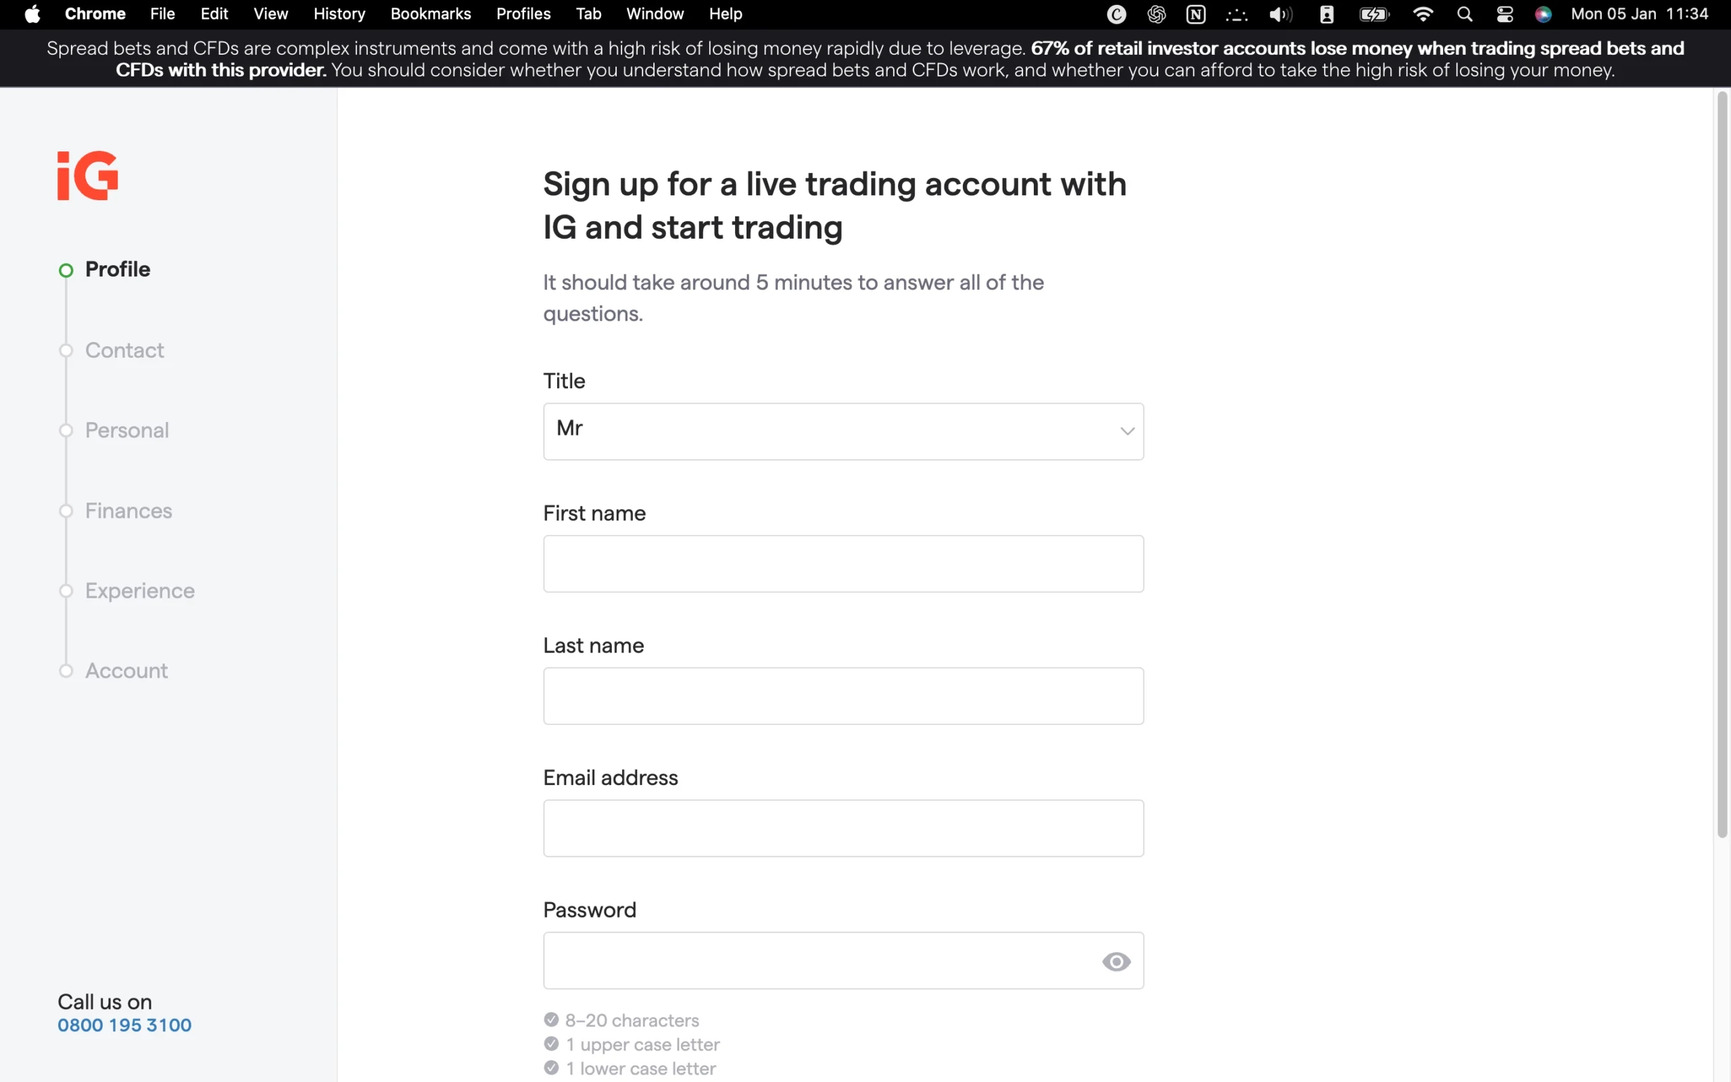Open the volume control in menu bar

[1281, 14]
